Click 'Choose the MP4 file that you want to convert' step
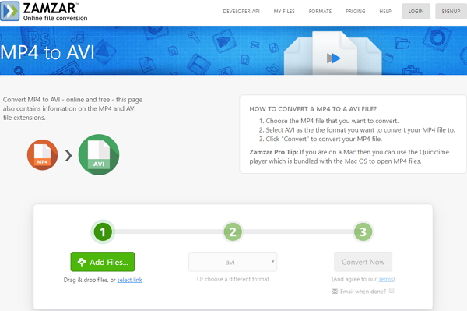The width and height of the screenshot is (467, 311). pos(328,121)
